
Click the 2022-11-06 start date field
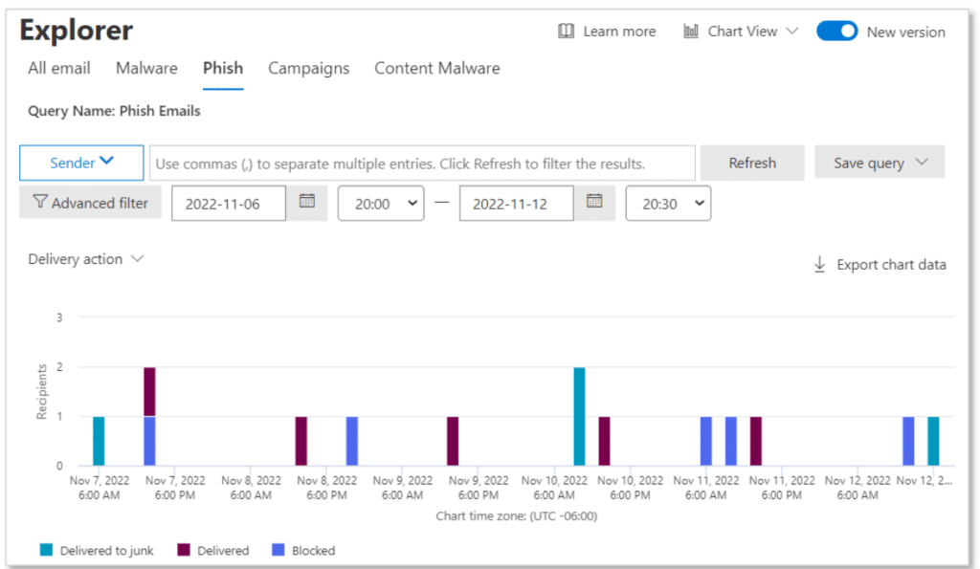click(x=229, y=204)
